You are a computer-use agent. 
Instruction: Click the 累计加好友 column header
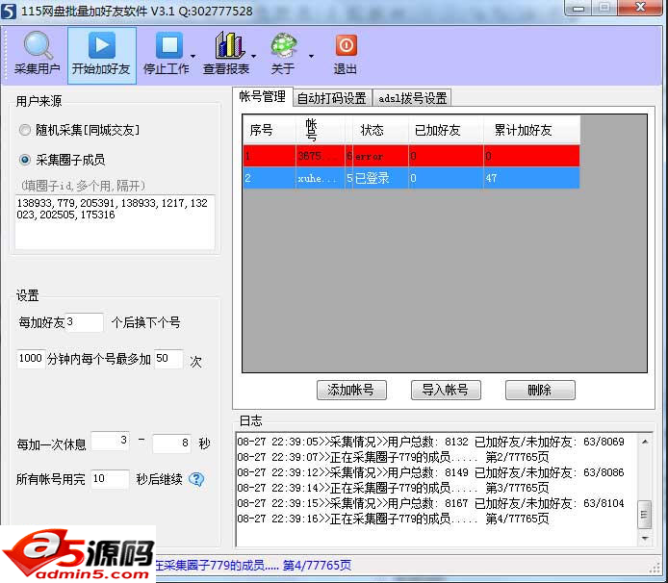[531, 130]
